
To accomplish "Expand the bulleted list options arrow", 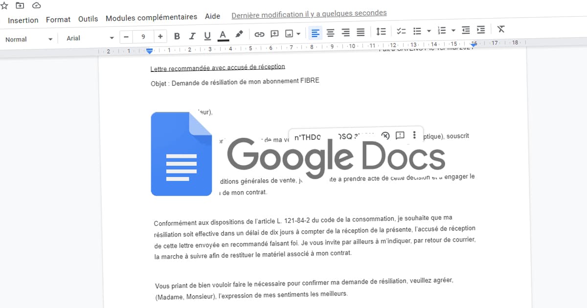I will coord(429,31).
